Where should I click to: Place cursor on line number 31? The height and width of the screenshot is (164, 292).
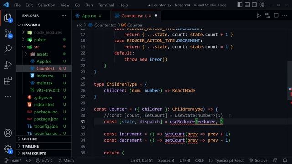point(83,122)
